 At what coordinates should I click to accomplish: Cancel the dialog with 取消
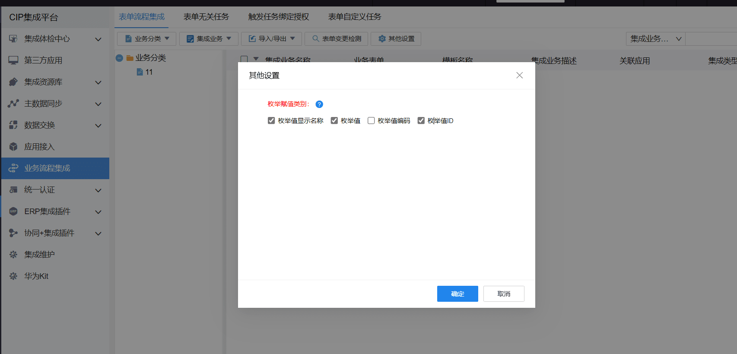point(504,294)
